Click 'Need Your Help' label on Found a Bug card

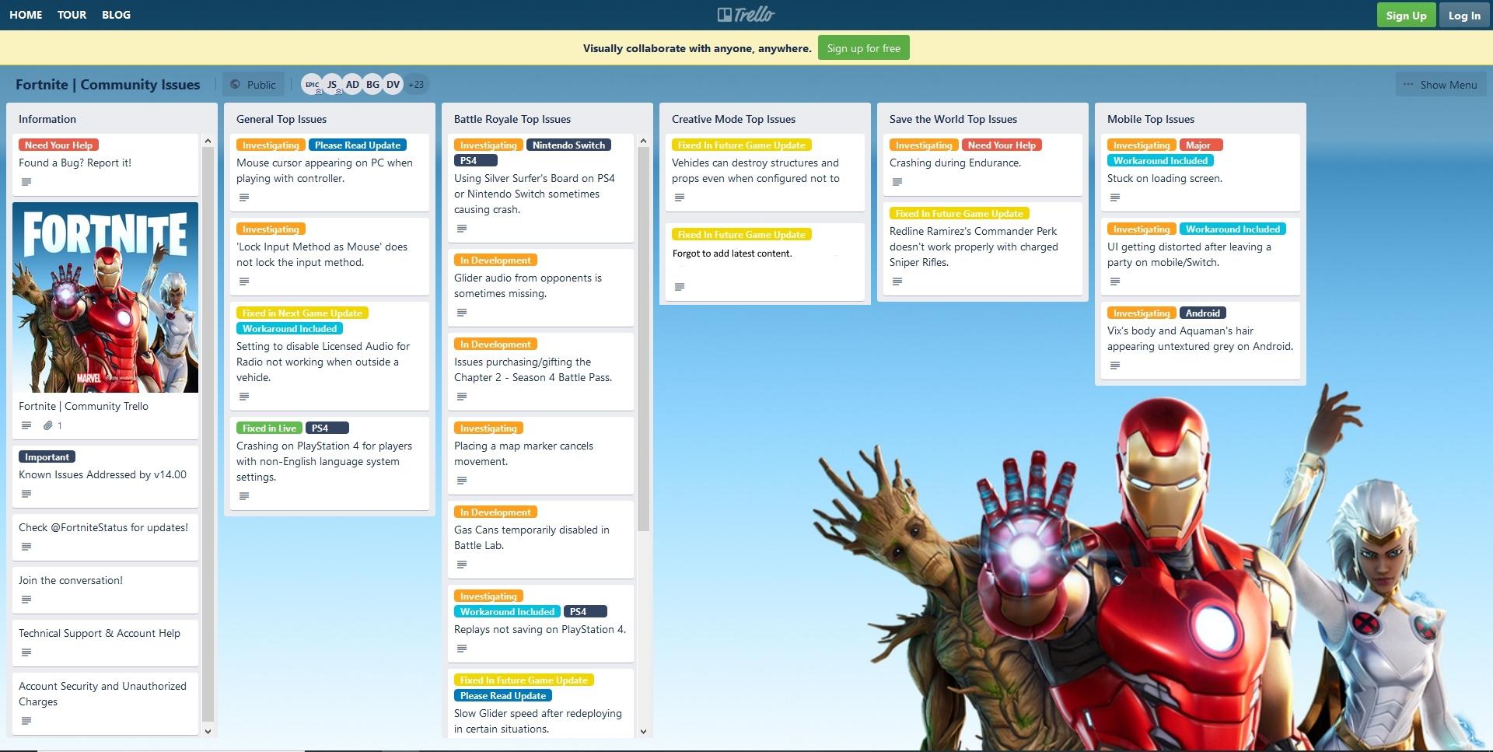tap(58, 145)
